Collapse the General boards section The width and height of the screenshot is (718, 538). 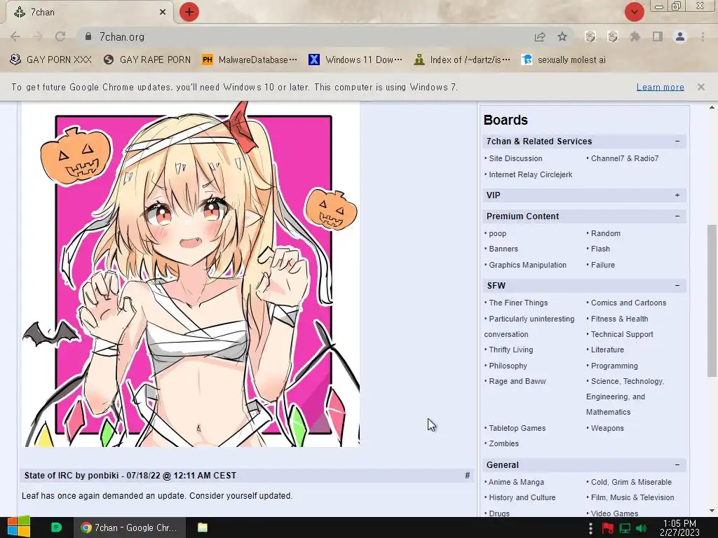click(x=677, y=465)
